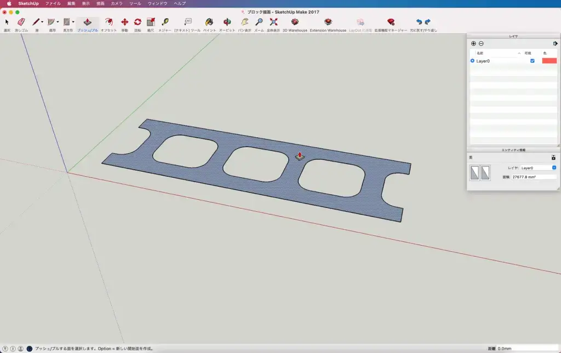
Task: Open the レイヤ Layer0 dropdown in entity info
Action: click(x=538, y=168)
